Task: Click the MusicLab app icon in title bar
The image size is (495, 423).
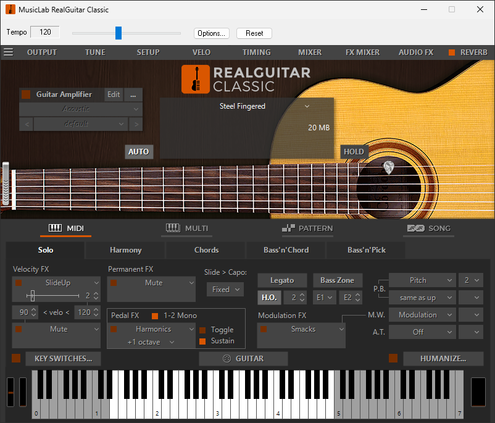Action: tap(10, 9)
